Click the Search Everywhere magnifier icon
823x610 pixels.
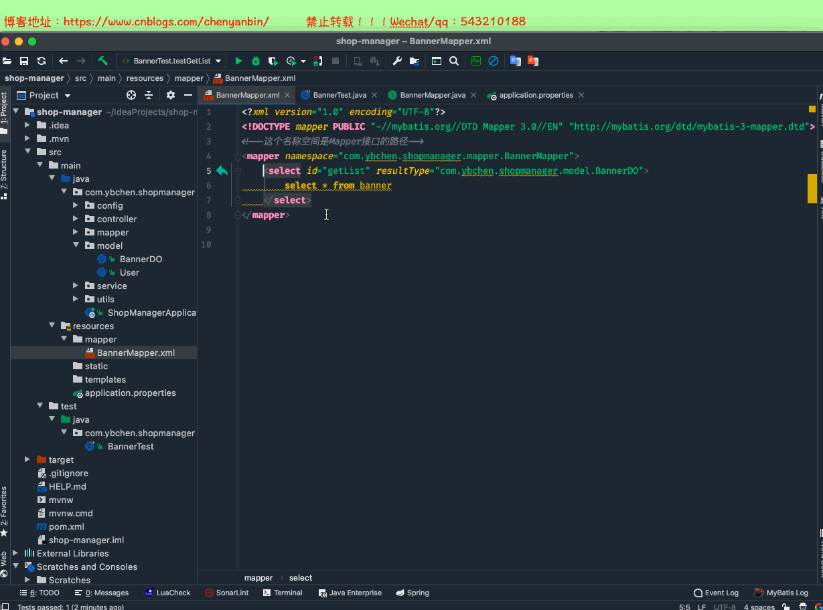tap(454, 61)
